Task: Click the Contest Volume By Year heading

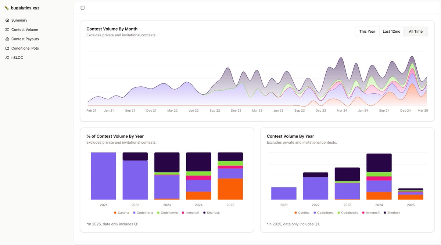Action: click(290, 136)
